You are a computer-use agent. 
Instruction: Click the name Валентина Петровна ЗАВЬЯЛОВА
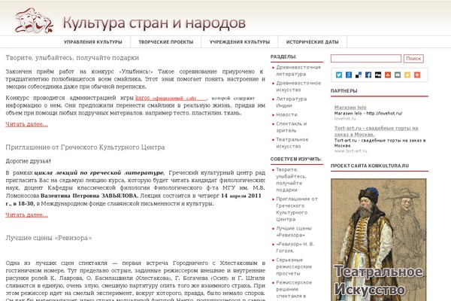point(89,196)
